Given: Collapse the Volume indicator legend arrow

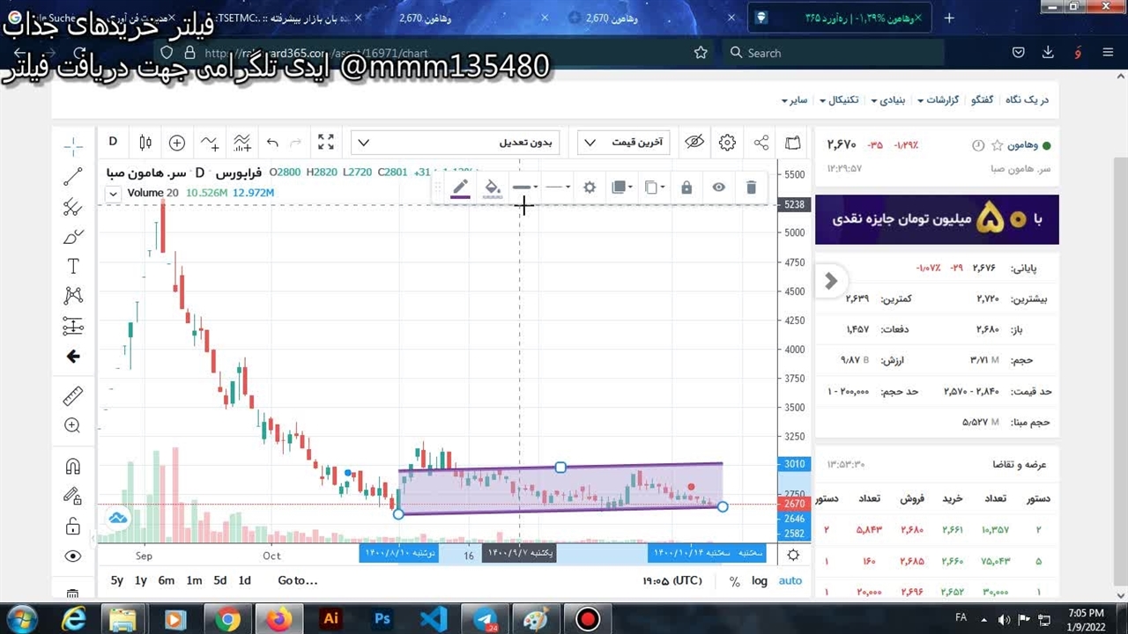Looking at the screenshot, I should (x=113, y=194).
